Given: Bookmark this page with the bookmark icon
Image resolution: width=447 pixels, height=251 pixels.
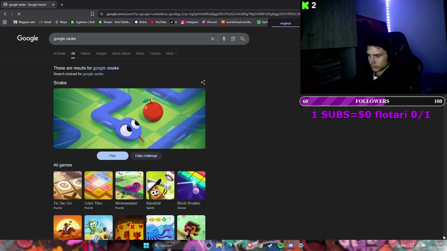Looking at the screenshot, I should click(x=92, y=14).
